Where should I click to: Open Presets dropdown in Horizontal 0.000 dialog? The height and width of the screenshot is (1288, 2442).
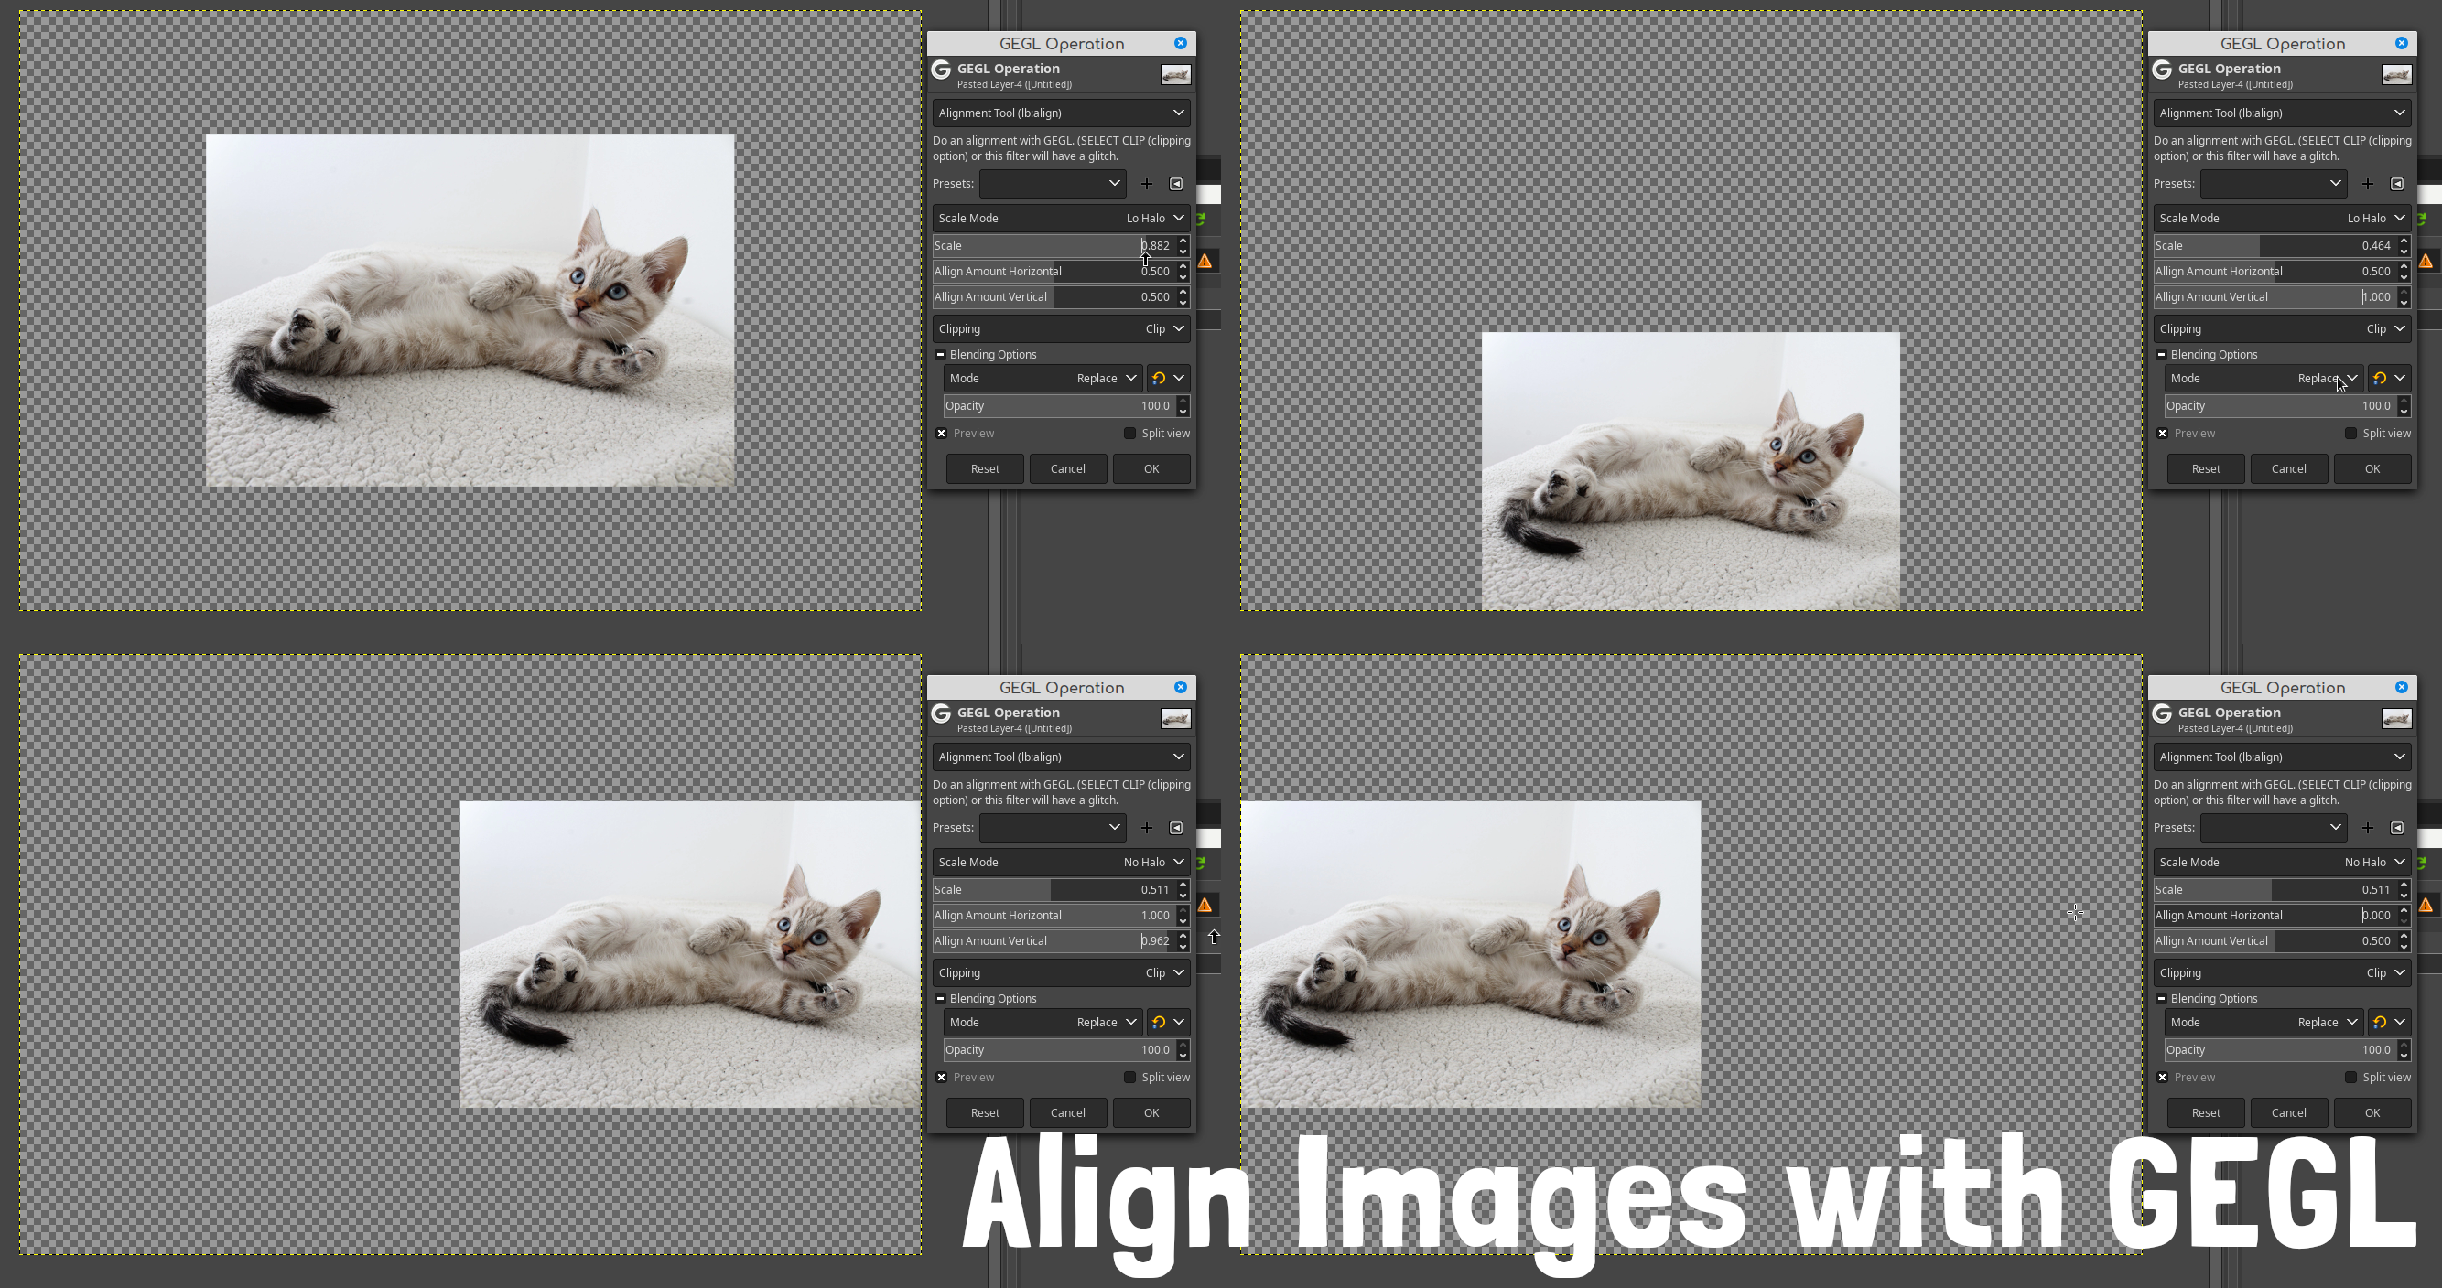[x=2274, y=827]
